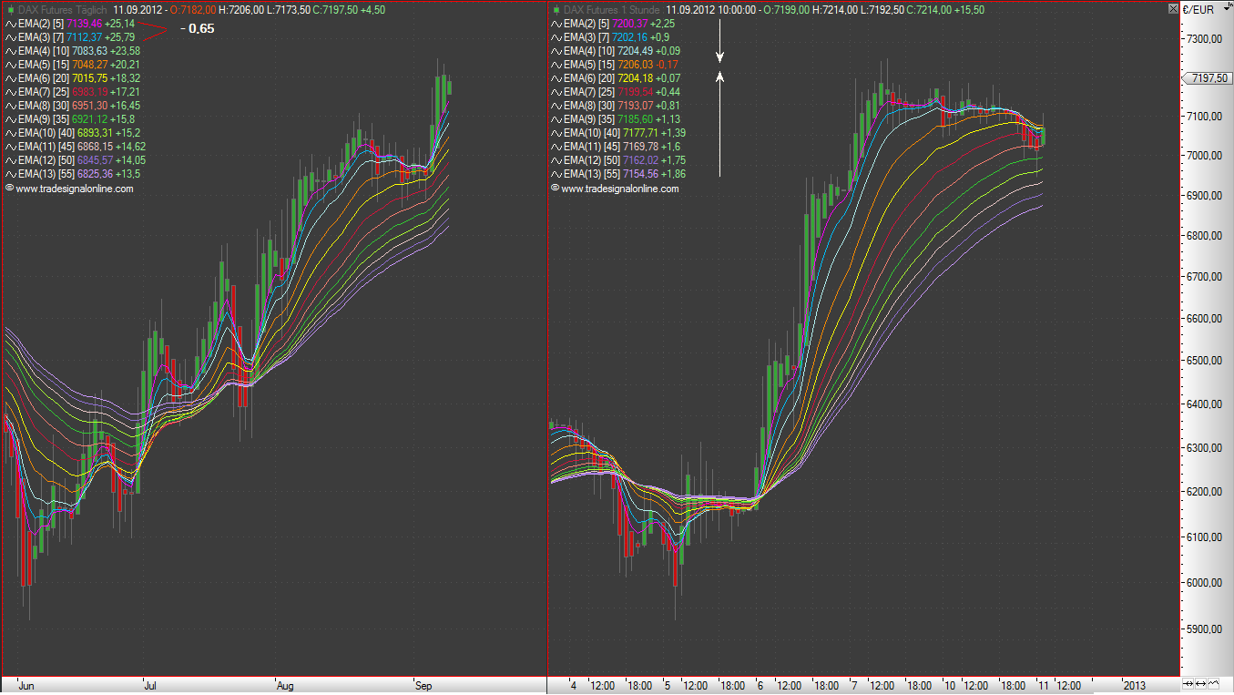Click the EMA(4) wave icon in the 1 Stunde chart
The width and height of the screenshot is (1234, 695).
[556, 51]
